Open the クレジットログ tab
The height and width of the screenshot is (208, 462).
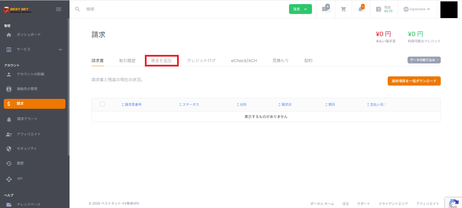[x=201, y=60]
